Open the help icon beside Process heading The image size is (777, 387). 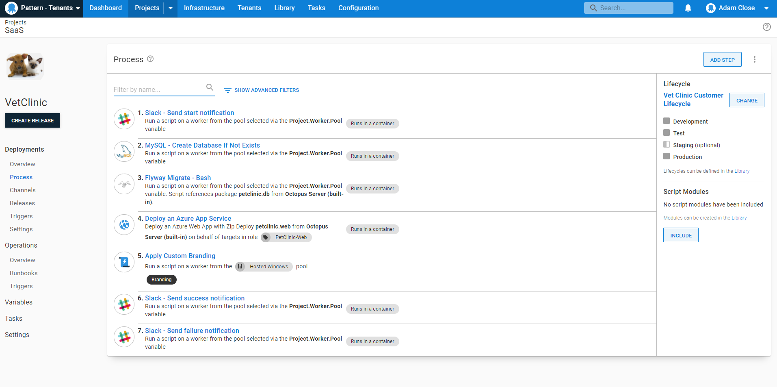(150, 59)
